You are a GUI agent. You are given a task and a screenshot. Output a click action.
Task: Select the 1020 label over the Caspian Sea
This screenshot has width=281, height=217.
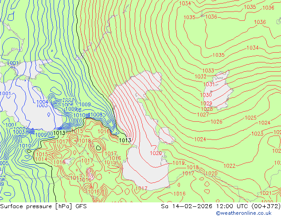pos(156,153)
